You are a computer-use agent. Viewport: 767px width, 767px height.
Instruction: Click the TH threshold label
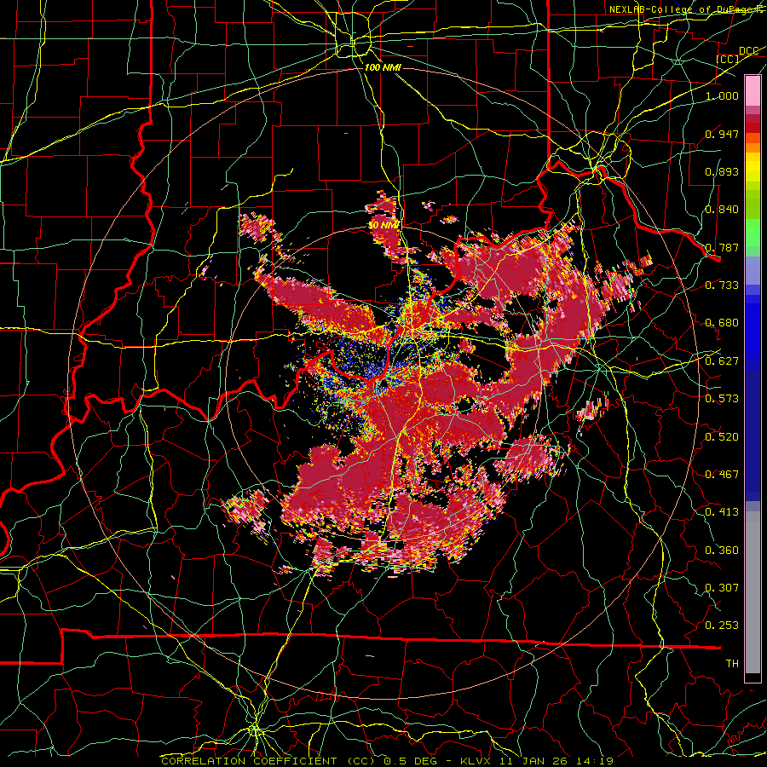pos(732,664)
